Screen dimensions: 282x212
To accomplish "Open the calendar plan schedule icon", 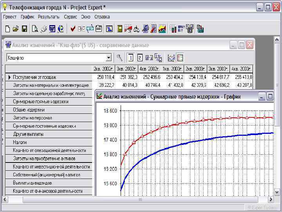I will 109,29.
